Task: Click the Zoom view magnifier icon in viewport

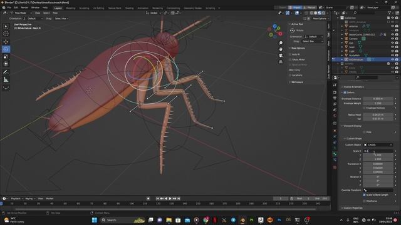Action: (281, 43)
